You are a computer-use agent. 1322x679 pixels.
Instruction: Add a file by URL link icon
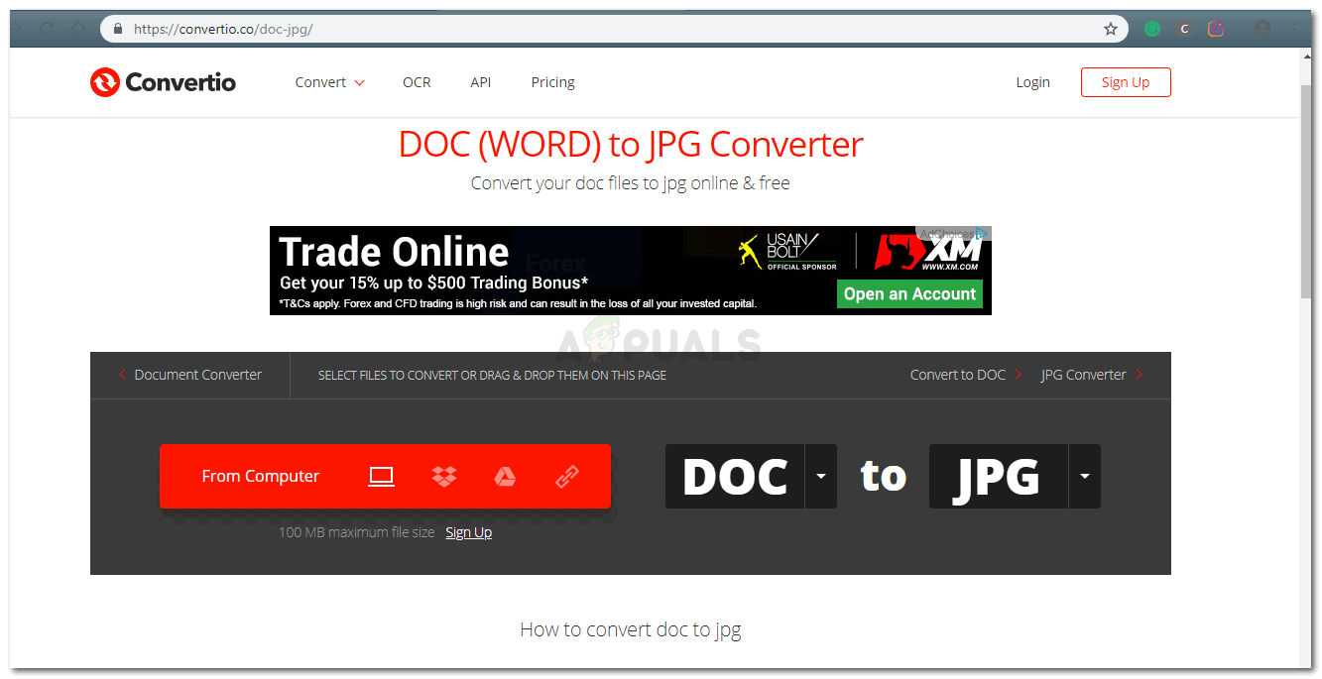click(x=566, y=476)
